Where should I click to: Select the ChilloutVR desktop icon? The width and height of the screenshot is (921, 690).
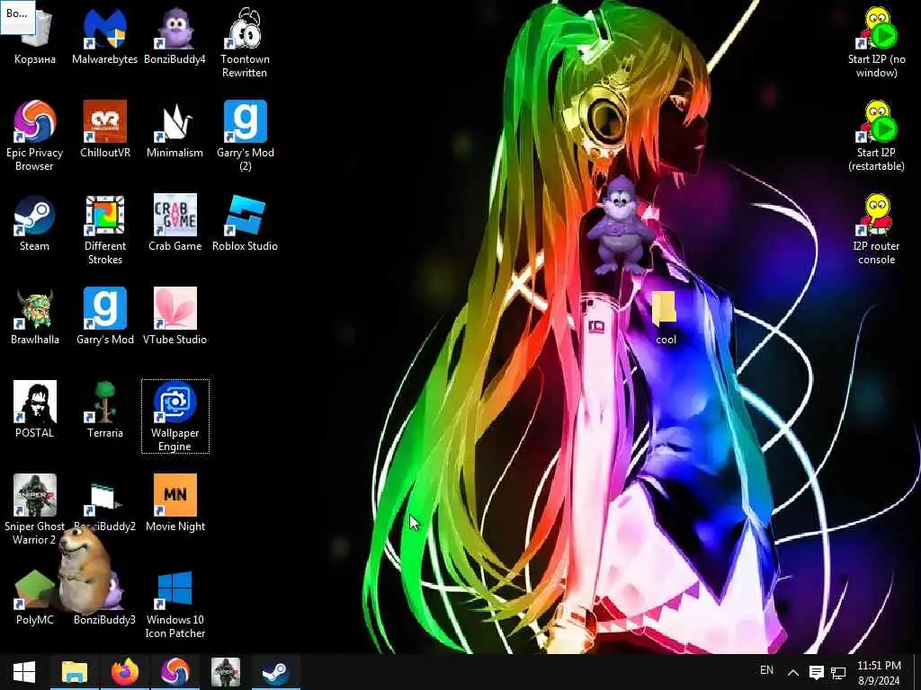(x=104, y=129)
